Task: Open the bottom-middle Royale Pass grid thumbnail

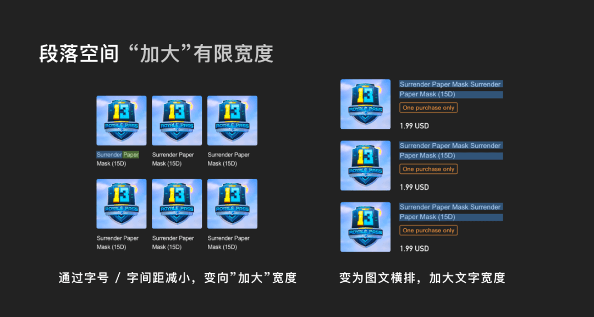Action: tap(177, 204)
